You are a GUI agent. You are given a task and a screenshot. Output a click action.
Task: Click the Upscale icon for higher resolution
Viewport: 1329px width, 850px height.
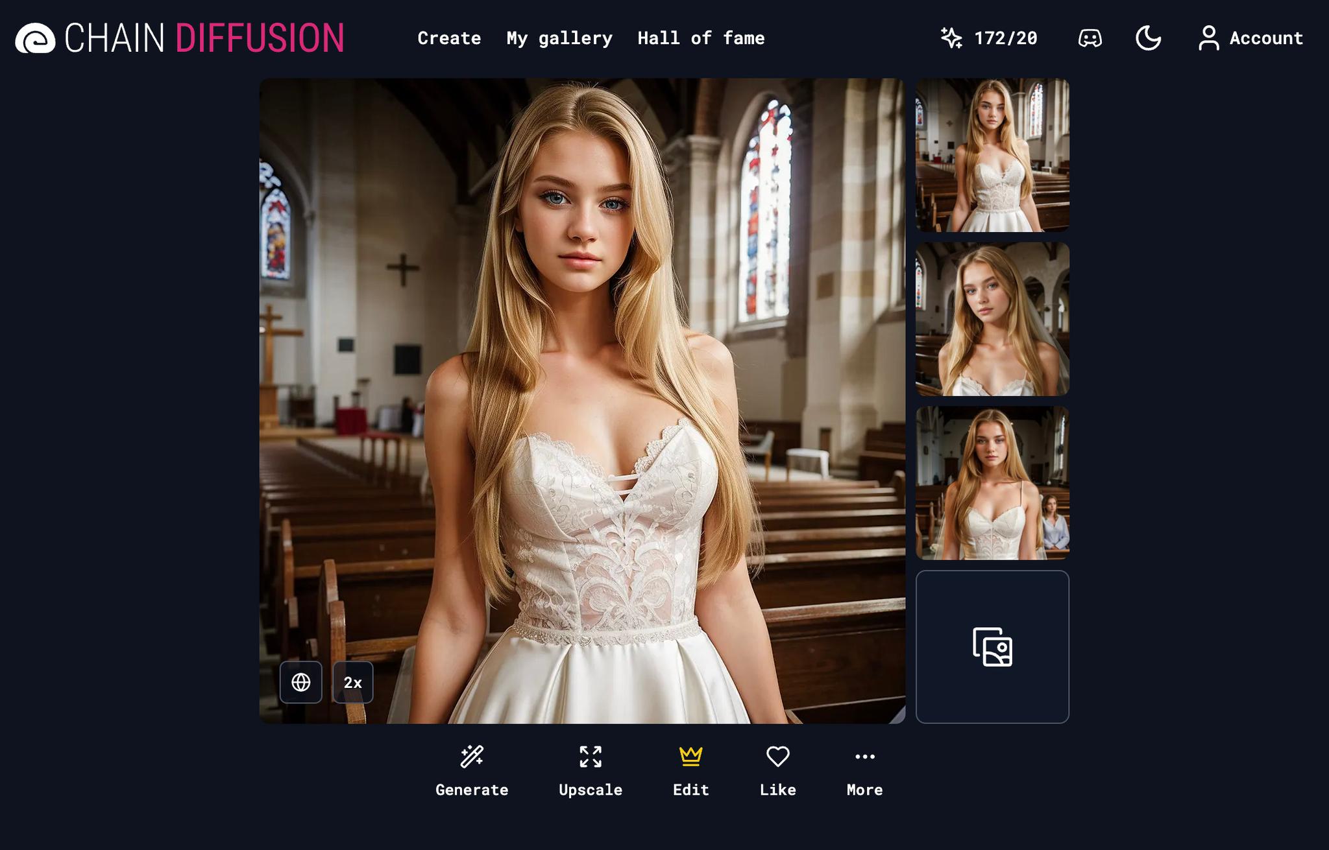click(x=591, y=756)
